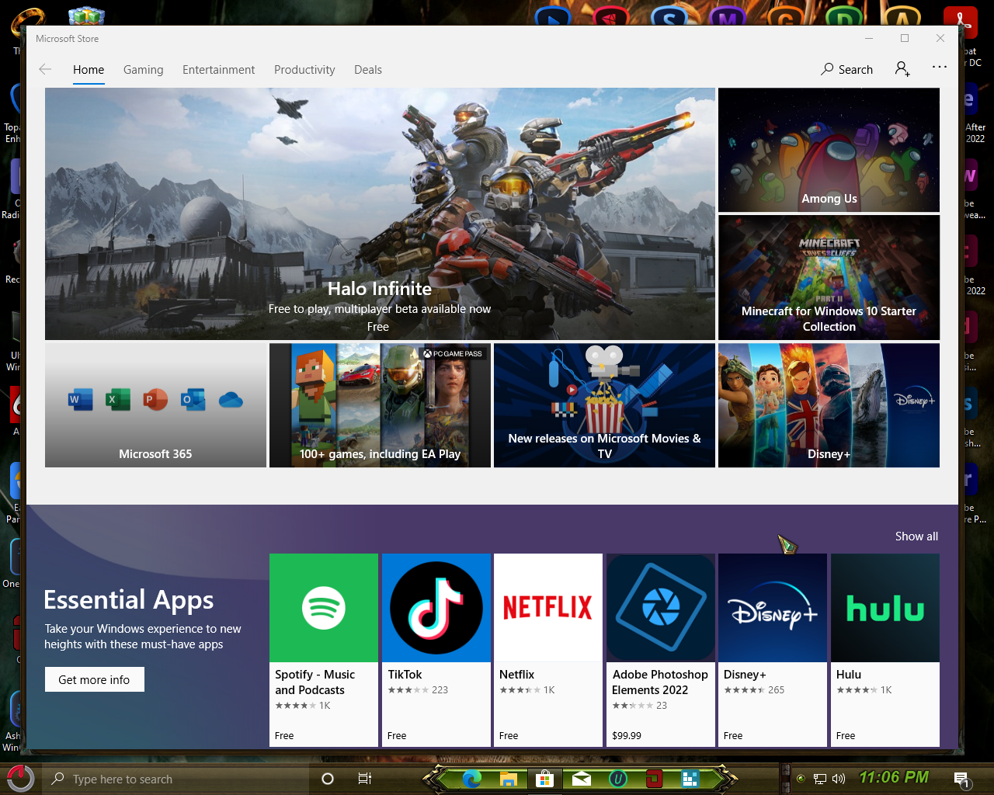Open the three-dot See more menu

pyautogui.click(x=940, y=68)
